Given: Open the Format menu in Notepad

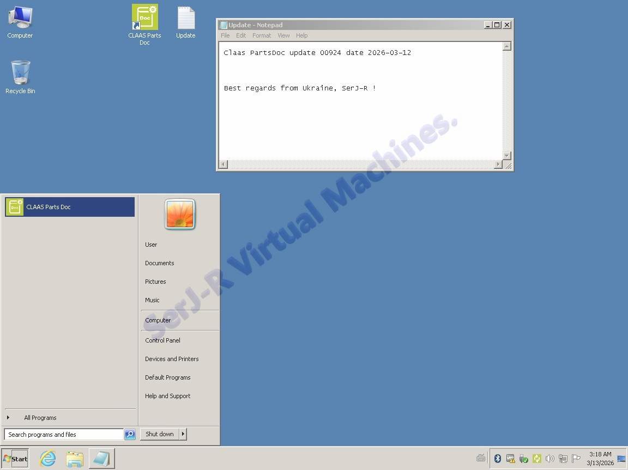Looking at the screenshot, I should click(261, 35).
